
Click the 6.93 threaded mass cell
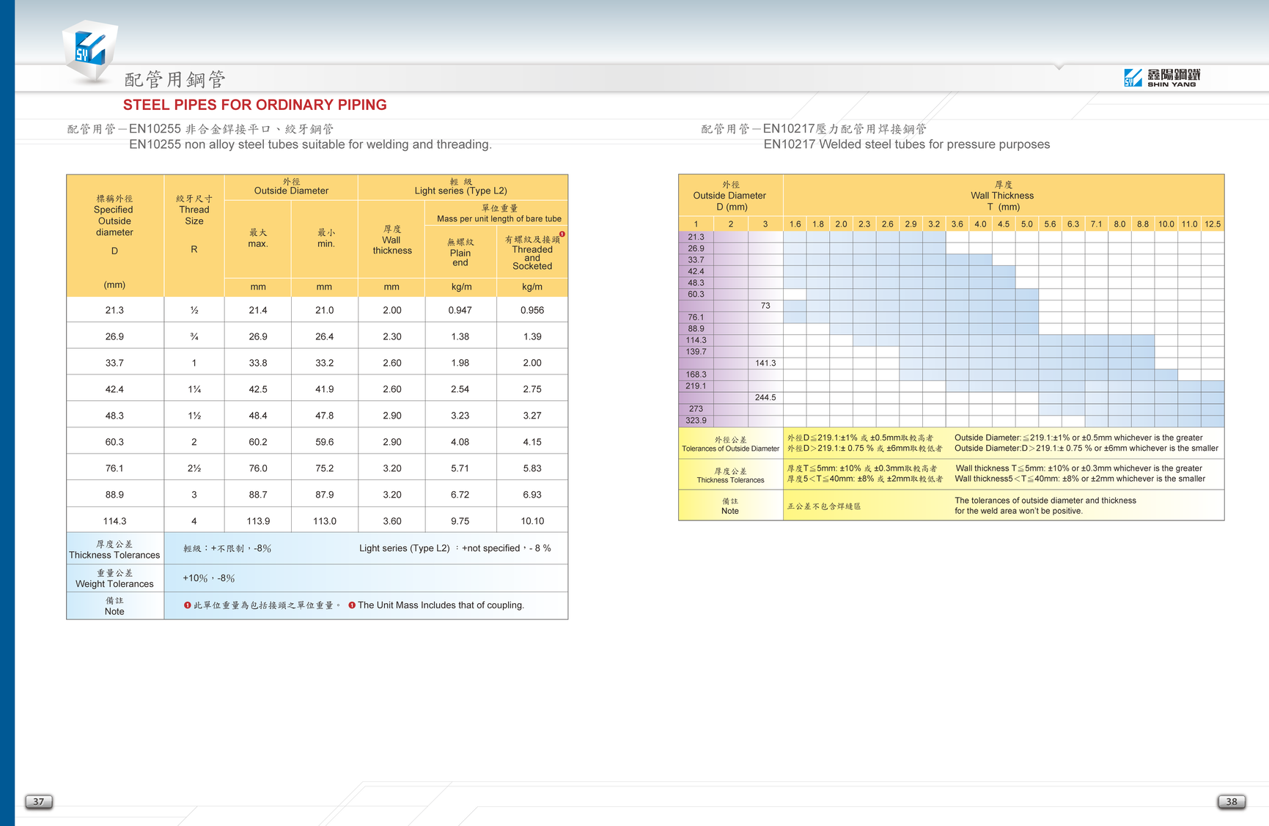click(532, 495)
